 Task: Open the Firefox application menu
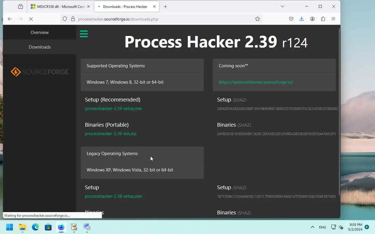(333, 19)
